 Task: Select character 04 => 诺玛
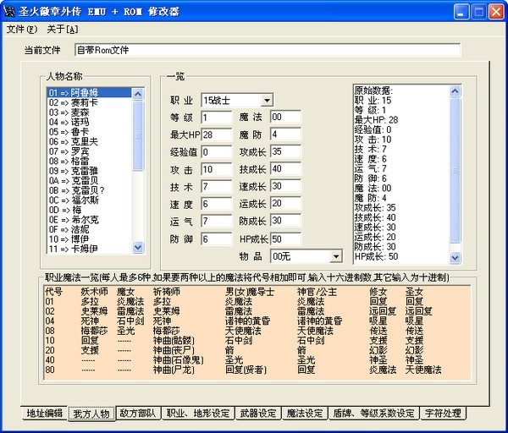coord(90,122)
